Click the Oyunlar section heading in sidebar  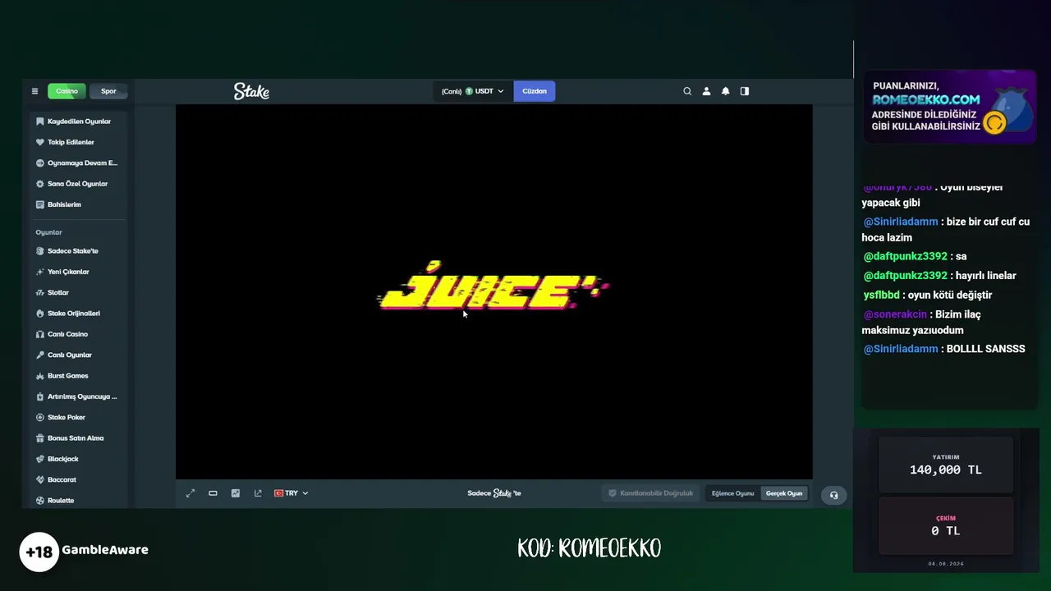48,232
